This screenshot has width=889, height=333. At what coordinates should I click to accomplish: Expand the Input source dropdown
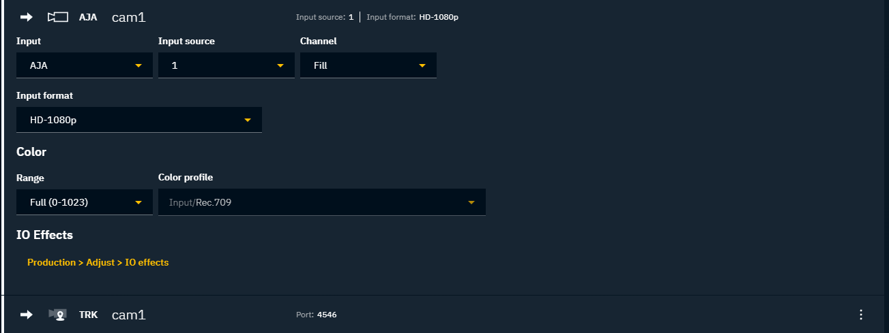pyautogui.click(x=227, y=65)
